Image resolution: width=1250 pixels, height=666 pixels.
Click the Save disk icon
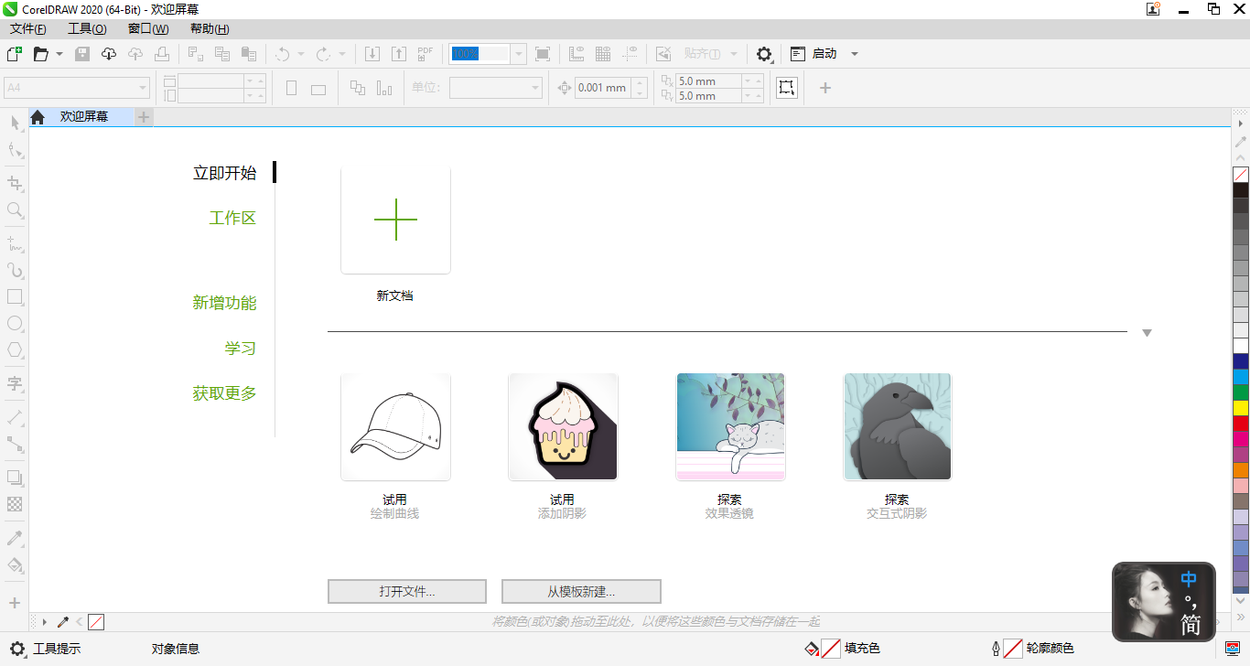[82, 54]
